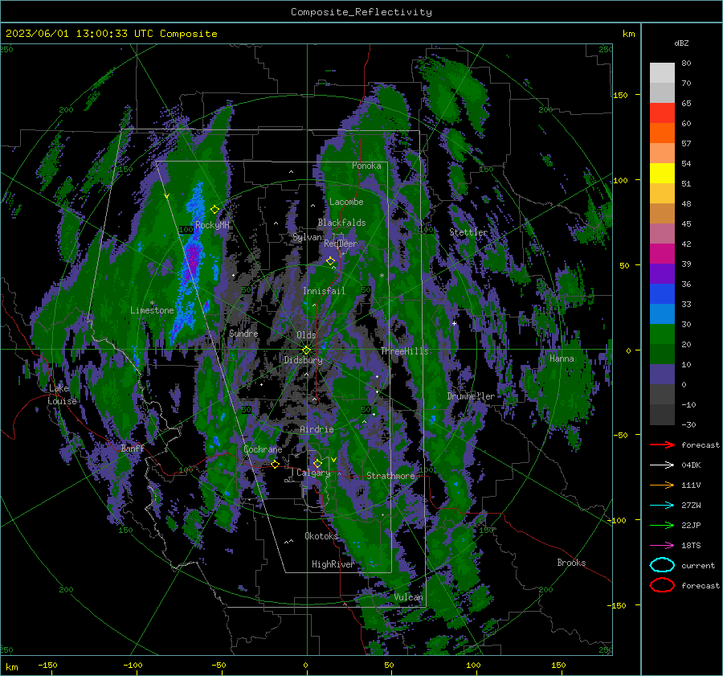Screen dimensions: 723x676
Task: Click the dBZ legend heading
Action: [681, 43]
